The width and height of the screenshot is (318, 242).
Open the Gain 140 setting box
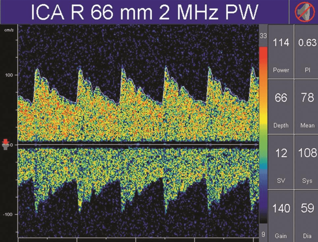tap(281, 216)
